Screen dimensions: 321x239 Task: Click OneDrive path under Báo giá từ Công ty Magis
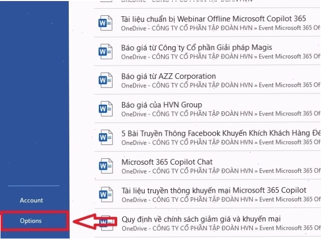221,56
